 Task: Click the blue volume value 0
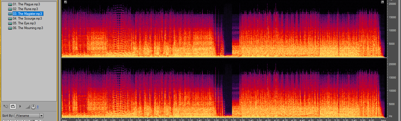pos(38,107)
